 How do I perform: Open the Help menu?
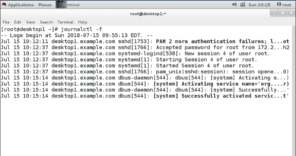tap(83, 22)
